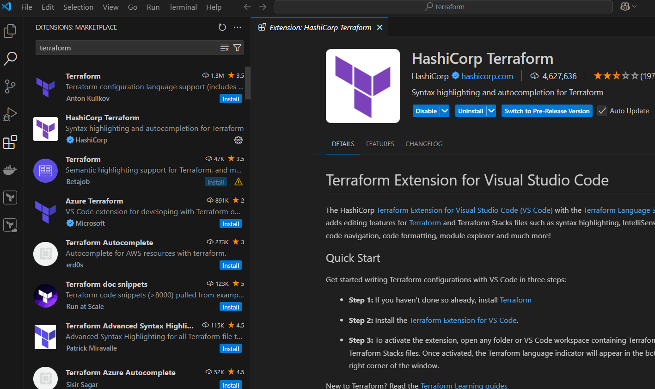655x389 pixels.
Task: Install Terraform Azure Autocomplete extension
Action: point(231,385)
